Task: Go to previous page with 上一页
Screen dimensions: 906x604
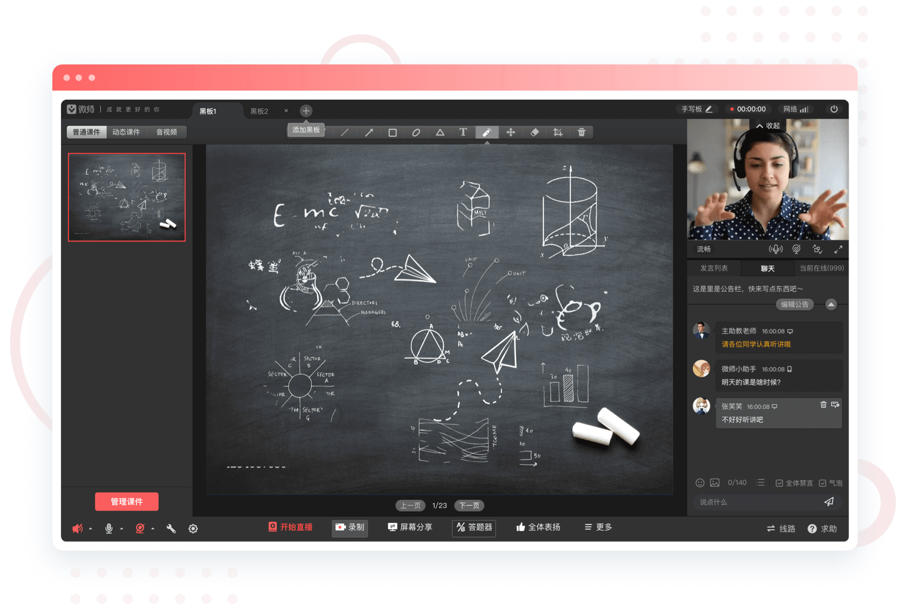Action: [411, 505]
